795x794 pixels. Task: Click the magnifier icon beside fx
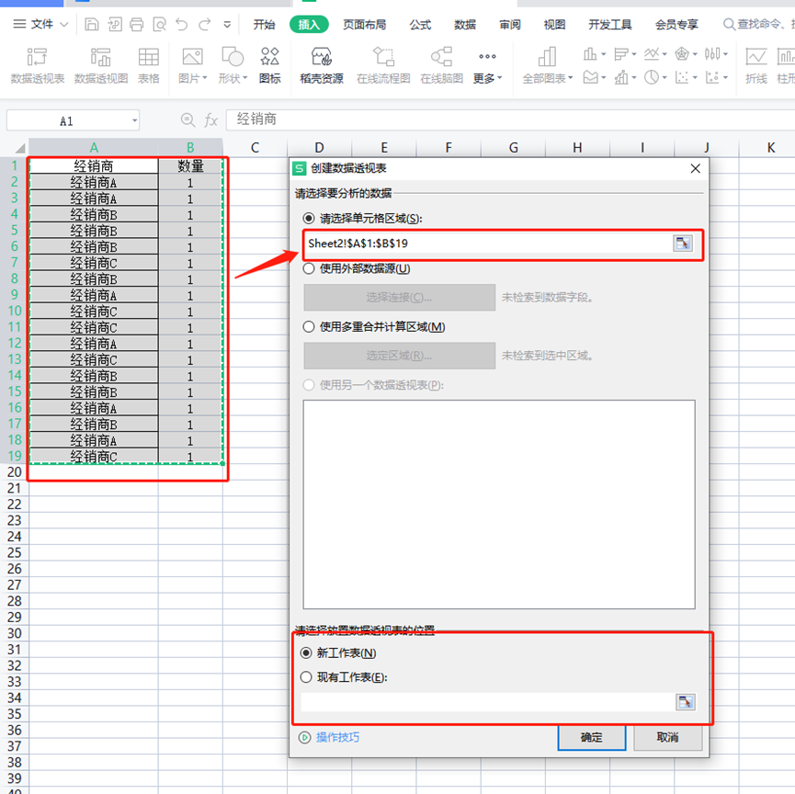[x=187, y=119]
